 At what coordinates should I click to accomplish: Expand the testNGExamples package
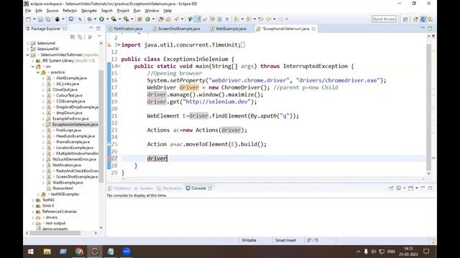click(x=38, y=194)
